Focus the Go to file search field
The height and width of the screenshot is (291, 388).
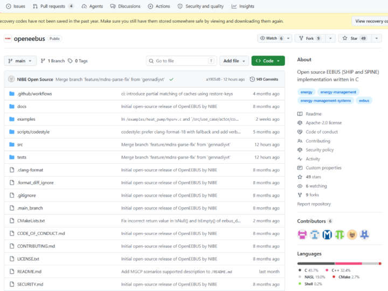182,61
